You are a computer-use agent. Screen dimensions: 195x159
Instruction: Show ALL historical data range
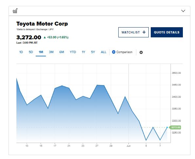point(104,52)
